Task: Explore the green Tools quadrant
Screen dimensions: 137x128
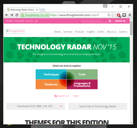Action: pyautogui.click(x=82, y=74)
